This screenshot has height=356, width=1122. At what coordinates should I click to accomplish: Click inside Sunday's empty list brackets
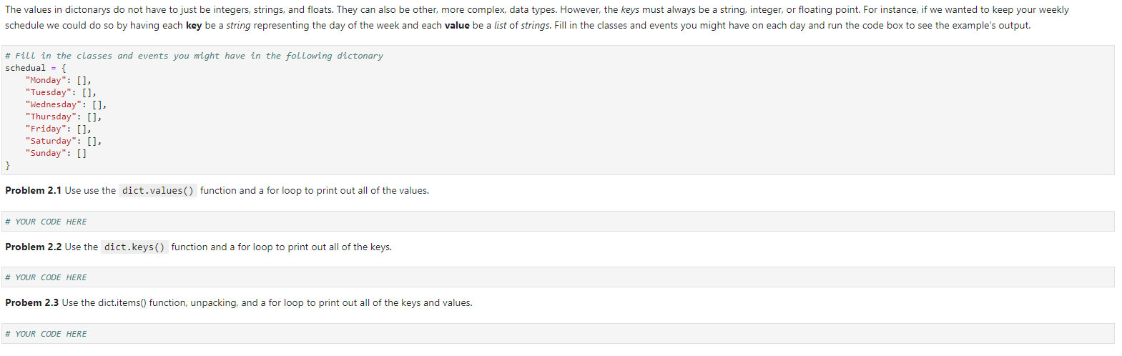[82, 153]
